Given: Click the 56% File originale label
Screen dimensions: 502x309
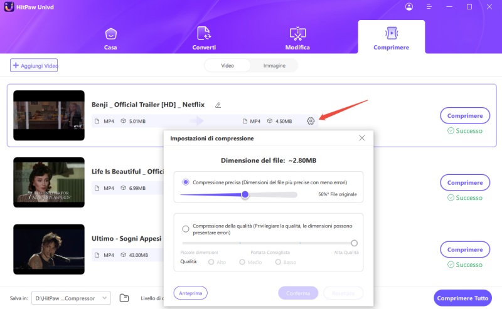Looking at the screenshot, I should (338, 194).
